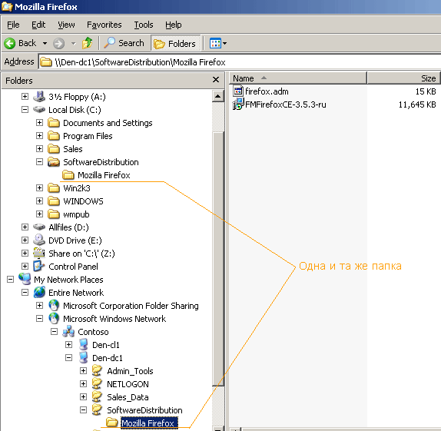Click the My Network Places icon
The height and width of the screenshot is (431, 441).
pos(25,279)
